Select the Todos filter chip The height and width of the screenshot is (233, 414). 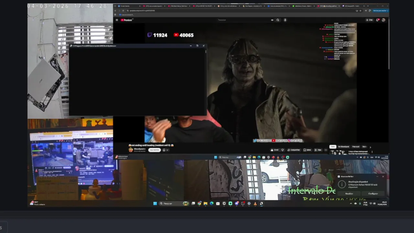coord(333,147)
